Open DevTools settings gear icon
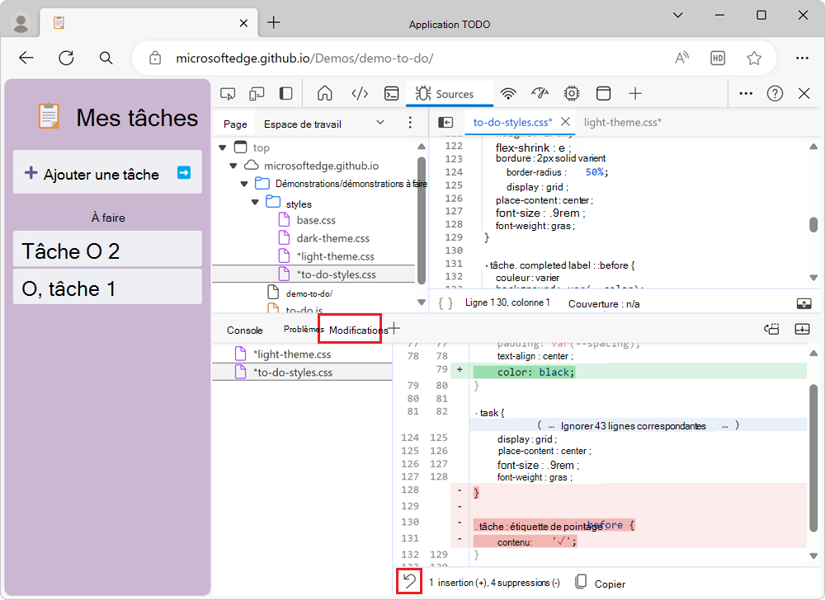 click(x=571, y=93)
